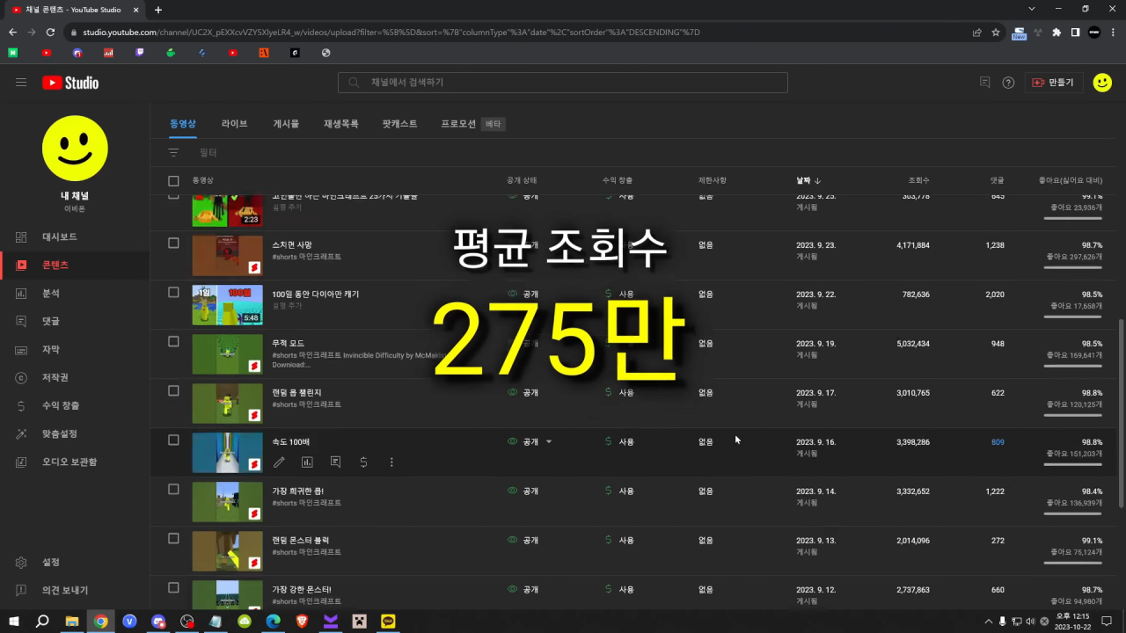The height and width of the screenshot is (633, 1126).
Task: Check the checkbox for 스치면 사망 video
Action: click(x=173, y=243)
